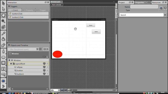The height and width of the screenshot is (94, 168).
Task: Select the Brush Transform tool
Action: point(3,45)
